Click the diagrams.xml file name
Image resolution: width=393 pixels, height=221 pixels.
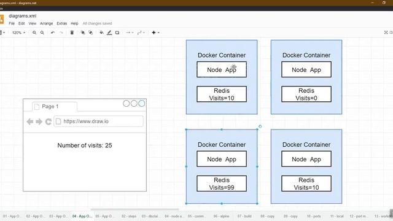coord(23,16)
